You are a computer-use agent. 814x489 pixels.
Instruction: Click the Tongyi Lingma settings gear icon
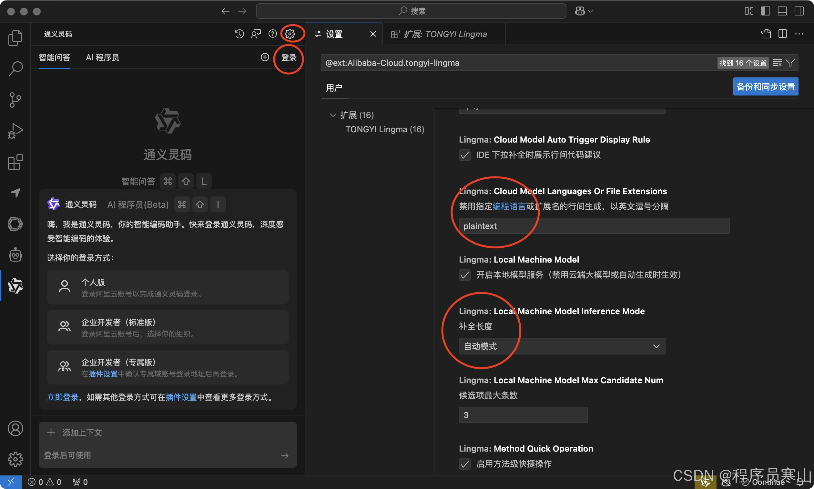click(x=290, y=34)
